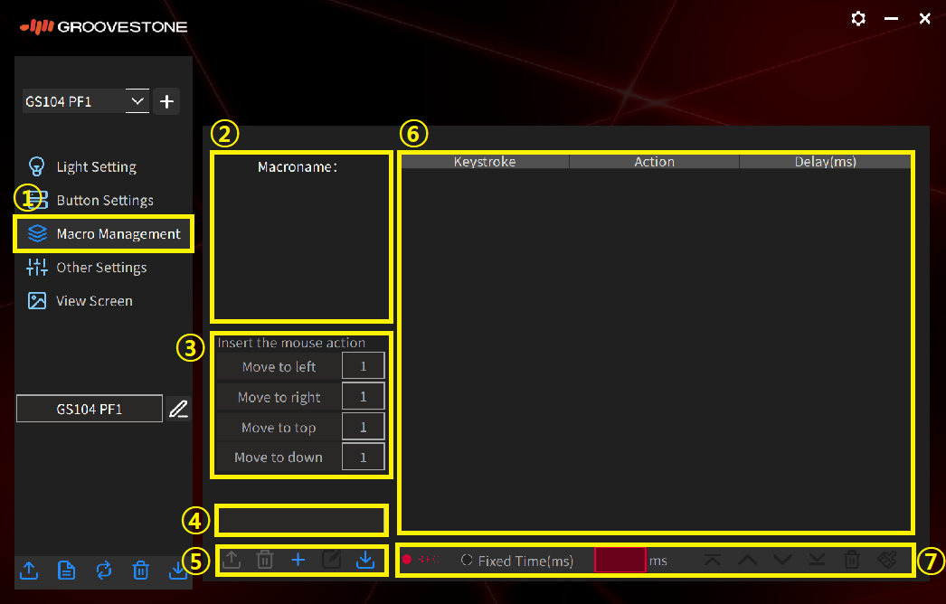The height and width of the screenshot is (604, 946).
Task: Click the red fixed time ms input field
Action: tap(620, 561)
